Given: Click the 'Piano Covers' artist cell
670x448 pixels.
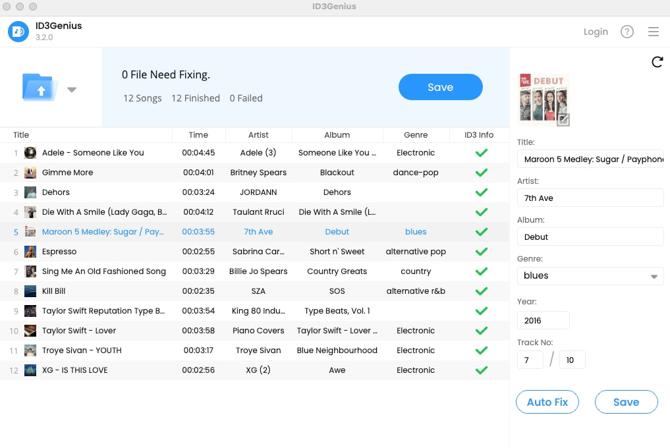Looking at the screenshot, I should 258,331.
